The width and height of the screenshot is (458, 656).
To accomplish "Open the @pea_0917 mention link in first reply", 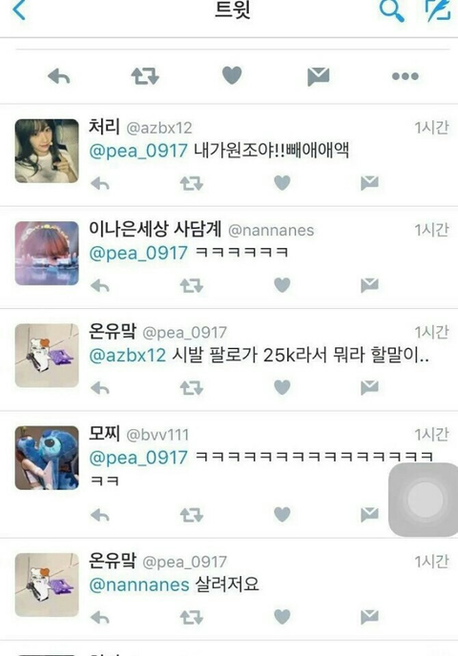I will click(x=138, y=151).
